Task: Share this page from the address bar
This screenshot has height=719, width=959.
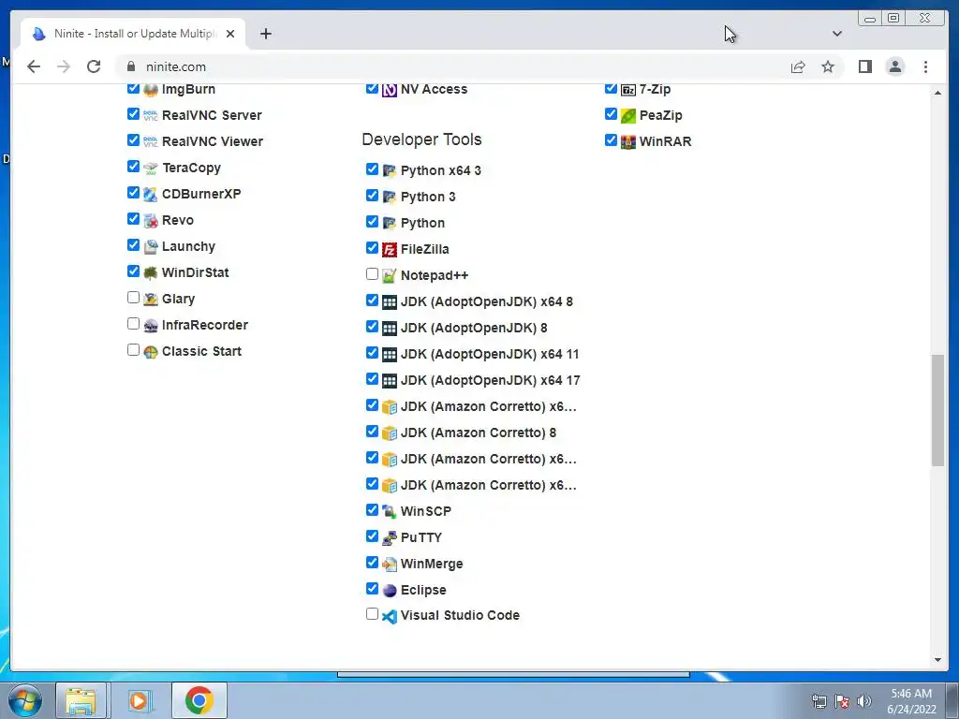Action: tap(798, 66)
